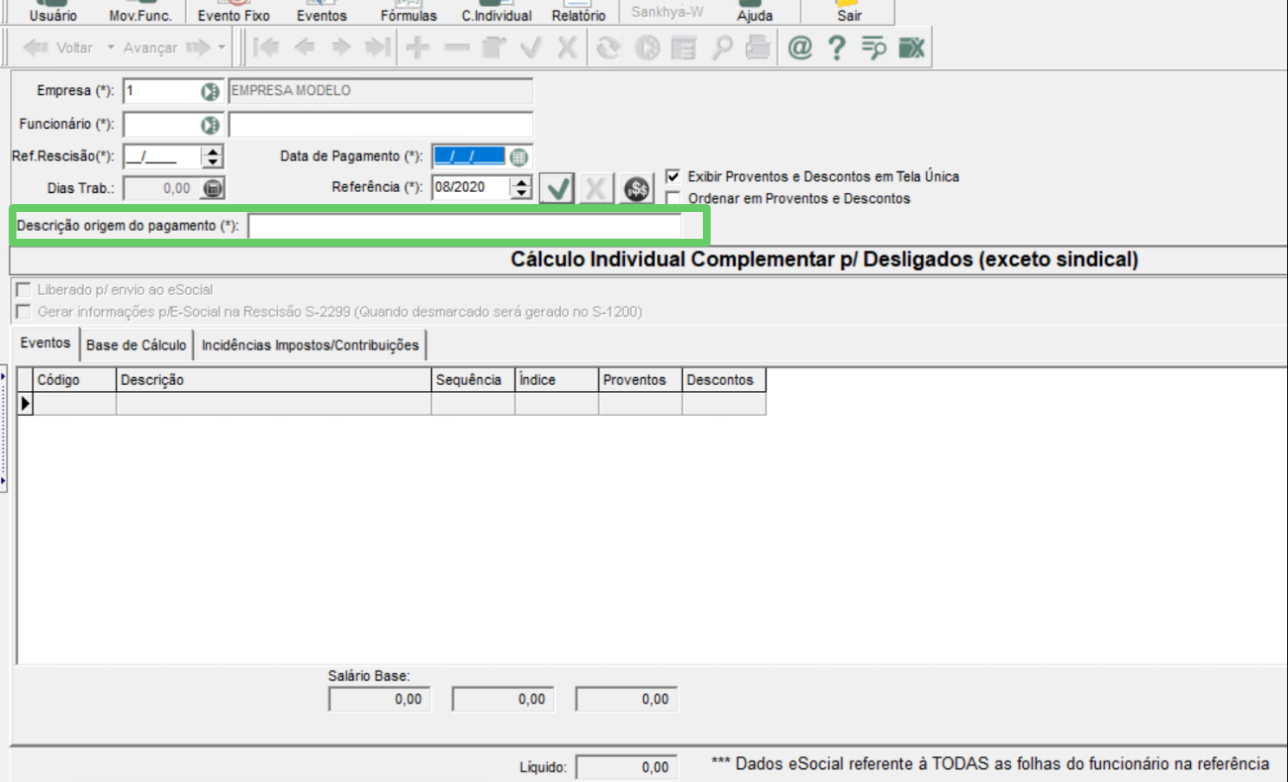The height and width of the screenshot is (782, 1288).
Task: Click the gray X cancel button beside Referência
Action: (x=596, y=189)
